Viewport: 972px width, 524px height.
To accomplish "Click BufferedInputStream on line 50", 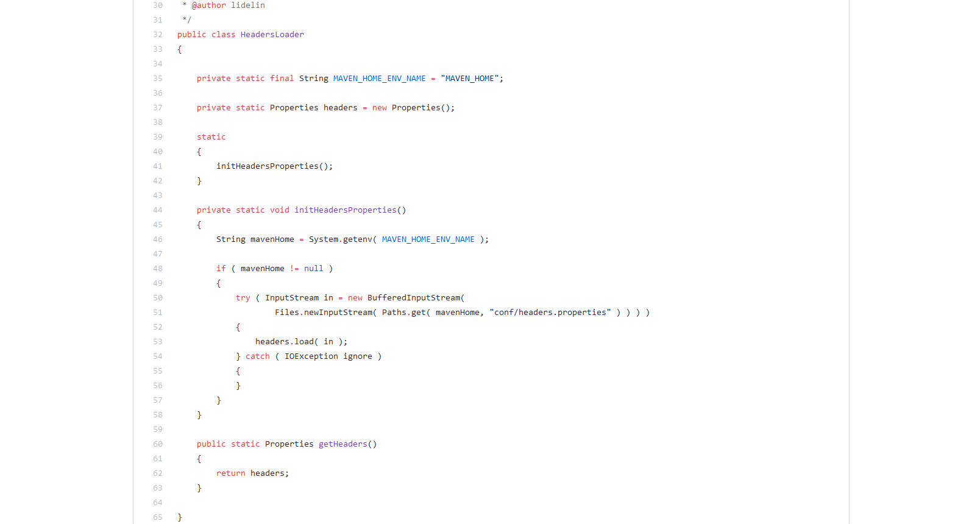I will 413,298.
